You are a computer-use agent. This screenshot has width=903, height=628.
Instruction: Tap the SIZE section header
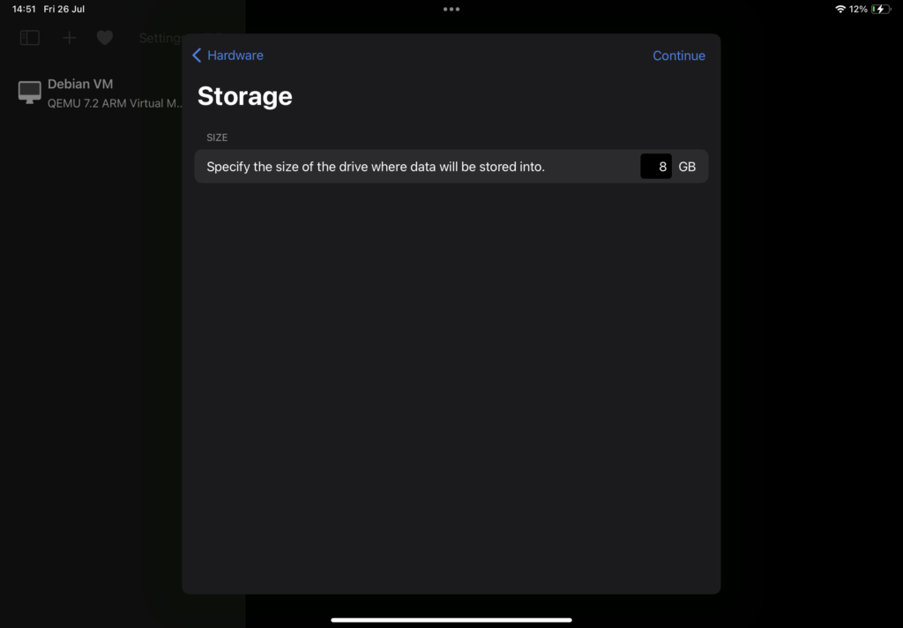pos(217,138)
